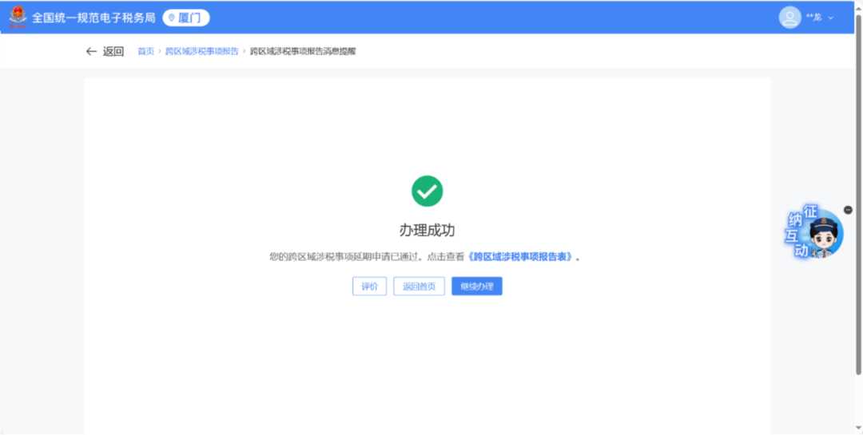This screenshot has height=435, width=863.
Task: Minimize the 征纳互动 floating widget
Action: pos(848,210)
